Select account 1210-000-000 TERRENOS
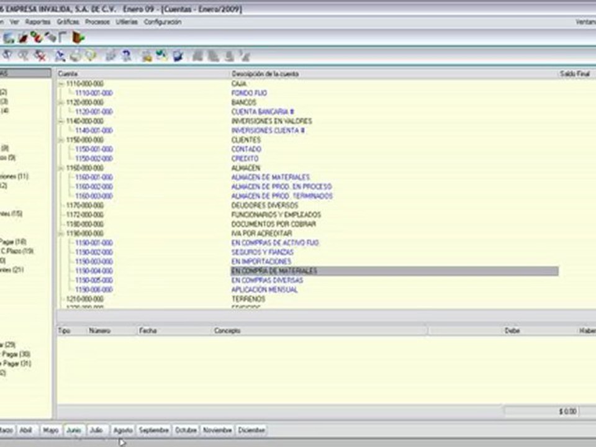This screenshot has width=596, height=447. pos(85,299)
